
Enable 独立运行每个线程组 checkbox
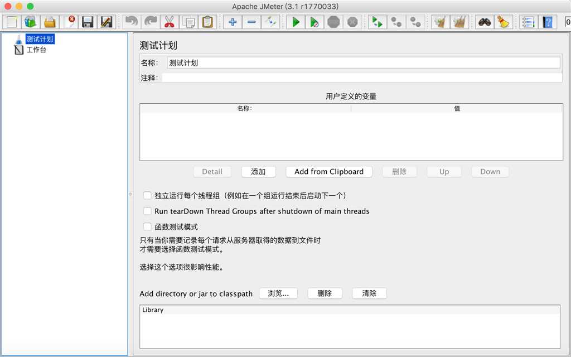[147, 196]
